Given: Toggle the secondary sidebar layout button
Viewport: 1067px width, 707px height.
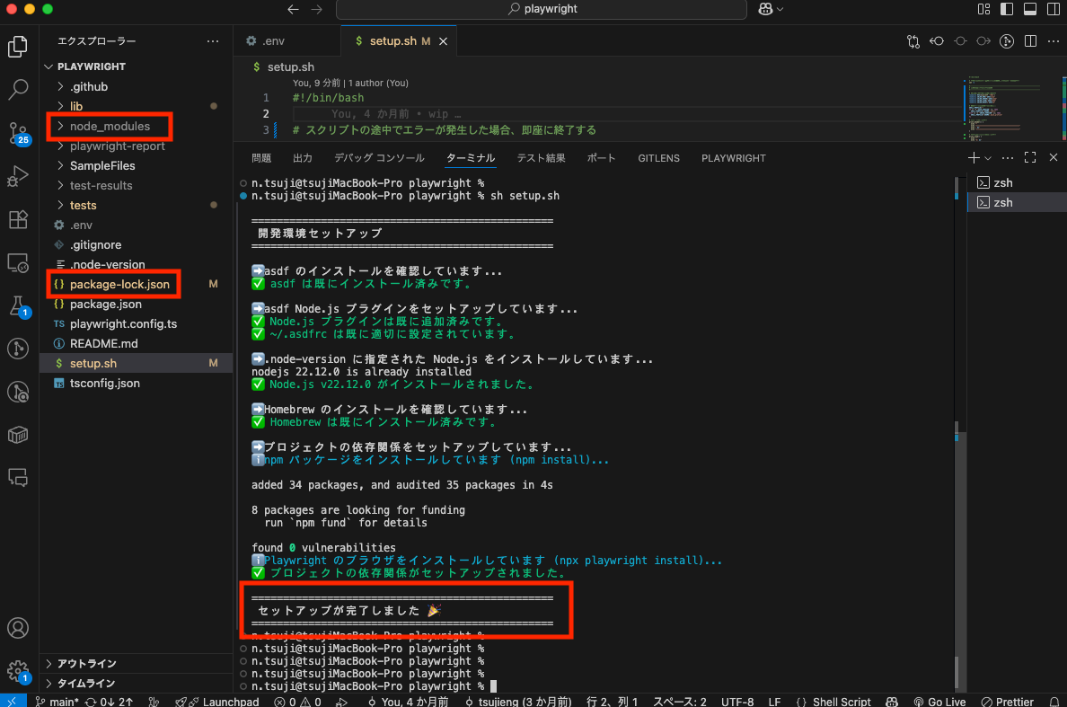Looking at the screenshot, I should tap(1053, 9).
